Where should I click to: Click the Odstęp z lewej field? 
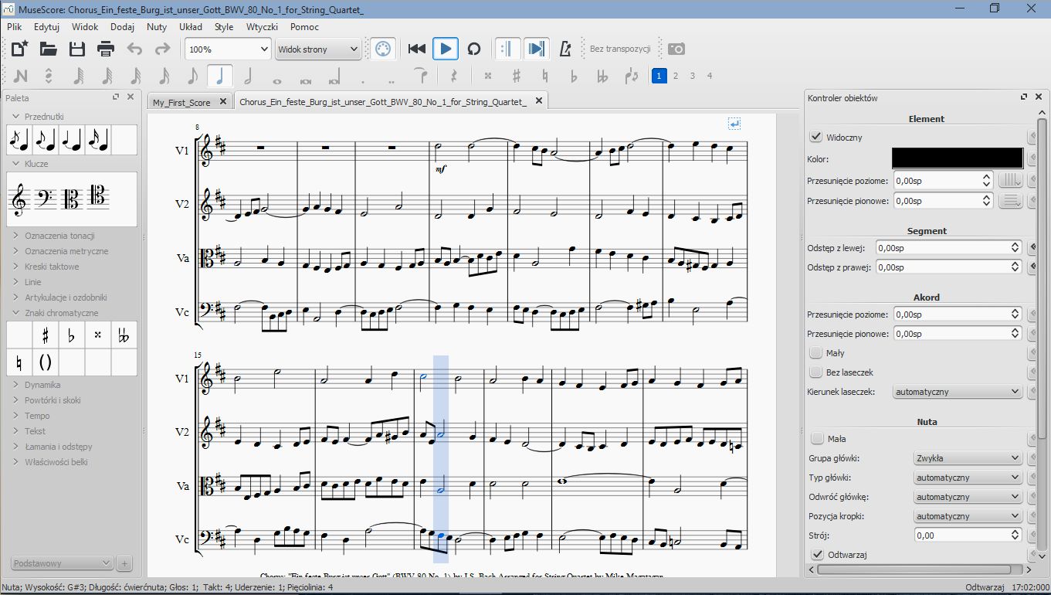(949, 247)
